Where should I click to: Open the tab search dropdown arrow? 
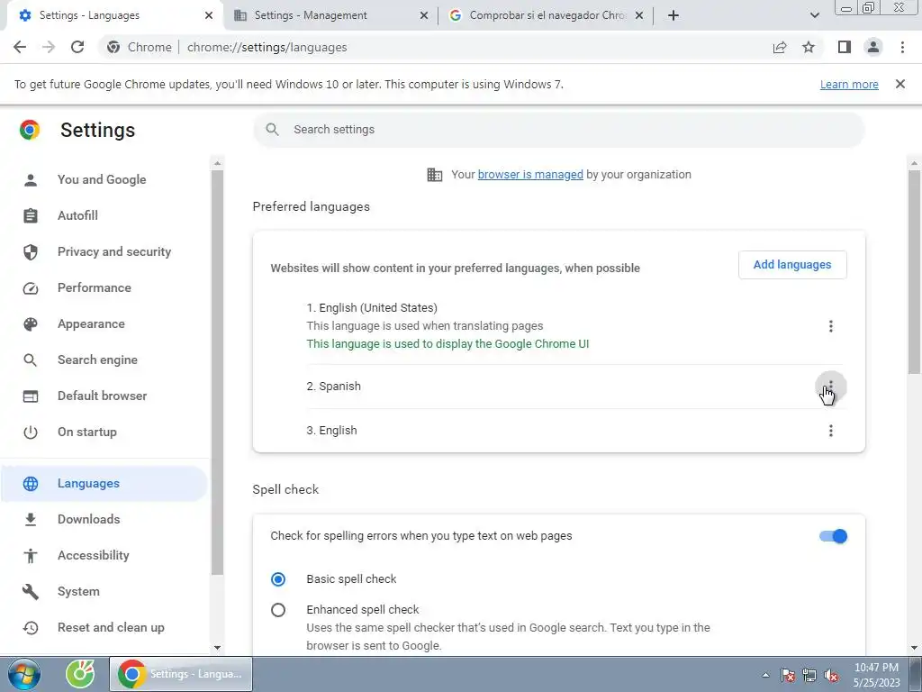(814, 15)
